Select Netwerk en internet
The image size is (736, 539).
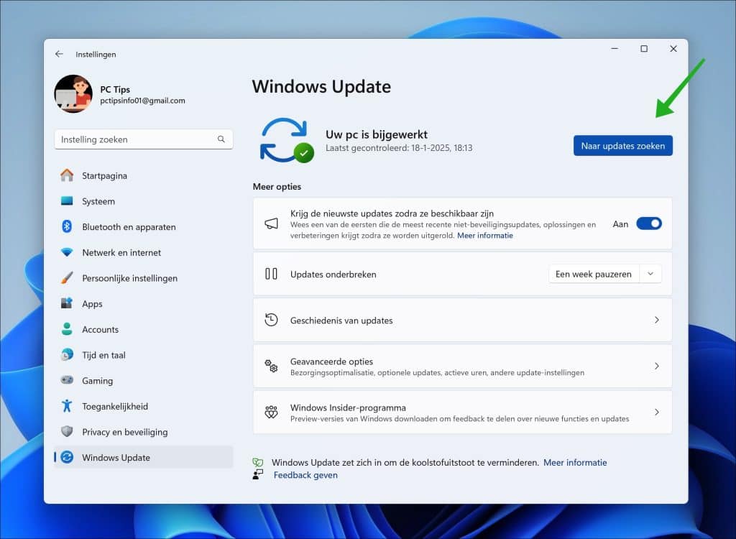click(144, 252)
